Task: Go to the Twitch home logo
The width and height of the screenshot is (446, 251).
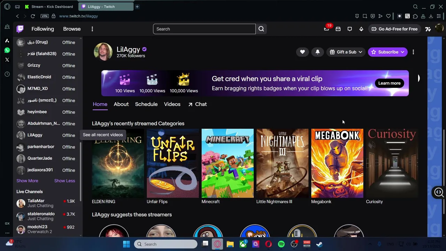Action: coord(20,29)
